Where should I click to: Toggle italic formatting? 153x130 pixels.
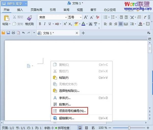point(45,24)
